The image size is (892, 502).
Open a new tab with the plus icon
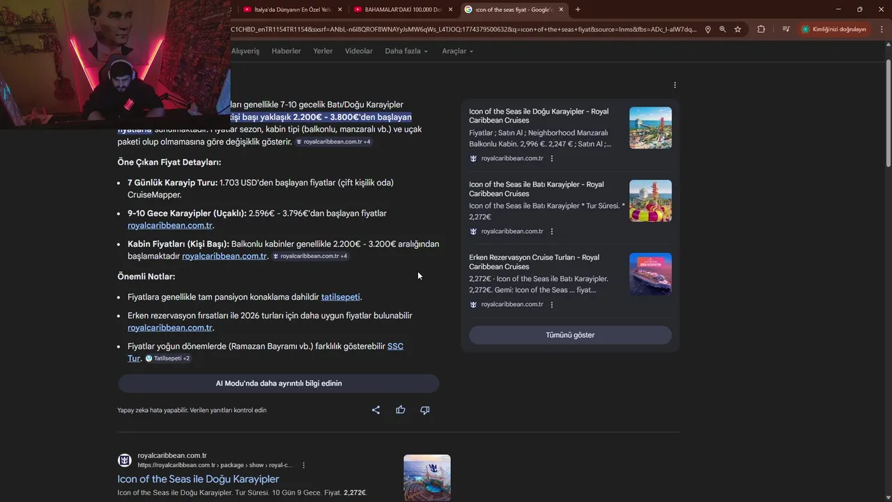(x=578, y=9)
